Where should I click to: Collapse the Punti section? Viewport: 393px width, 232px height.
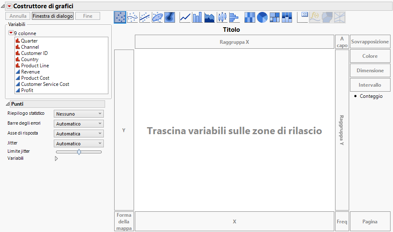8,104
